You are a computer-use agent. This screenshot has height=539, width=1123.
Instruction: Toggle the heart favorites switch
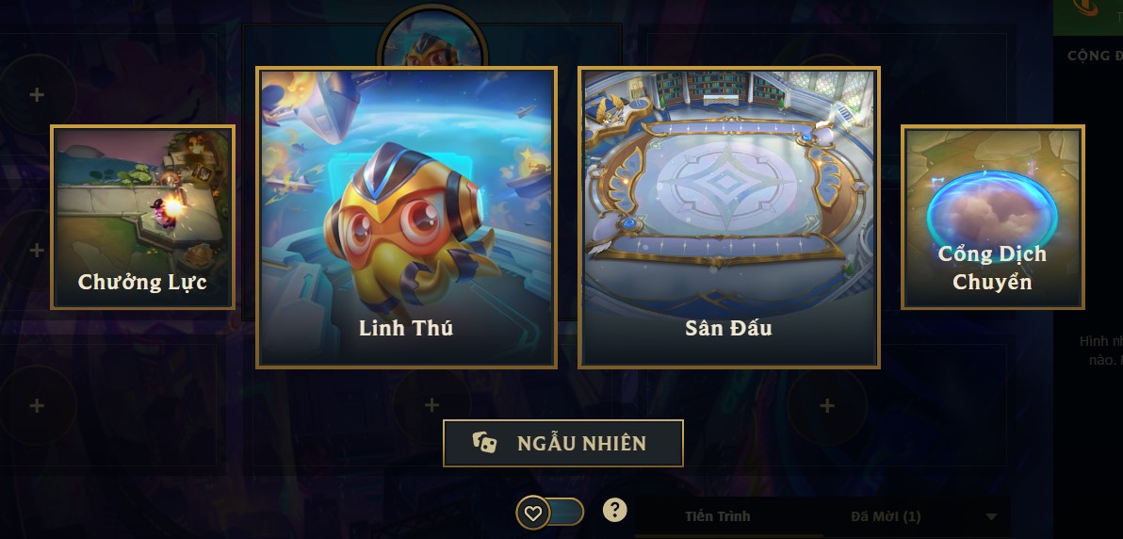pos(550,513)
